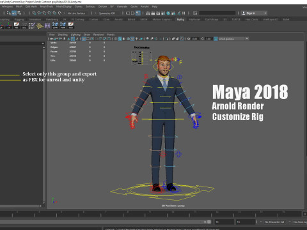Screen dimensions: 307x230
Task: Expand live surface history arrow
Action: (x=64, y=13)
